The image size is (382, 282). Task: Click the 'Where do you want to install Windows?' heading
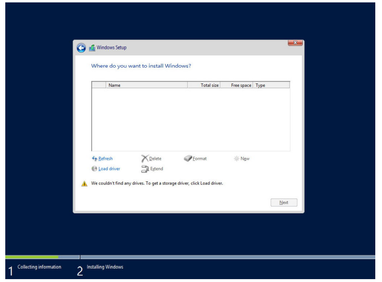tap(141, 66)
